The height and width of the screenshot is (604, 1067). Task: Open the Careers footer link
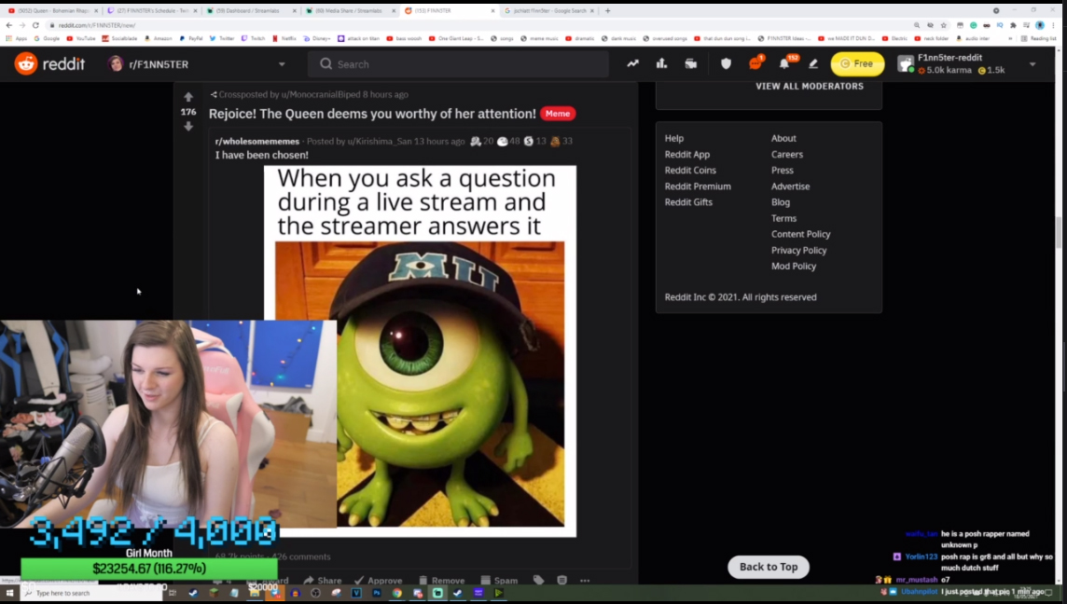786,155
